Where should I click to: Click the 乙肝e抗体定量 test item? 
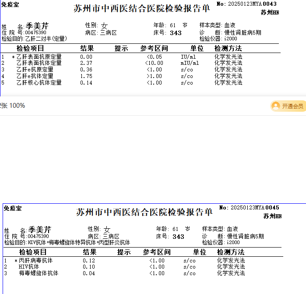(35, 76)
